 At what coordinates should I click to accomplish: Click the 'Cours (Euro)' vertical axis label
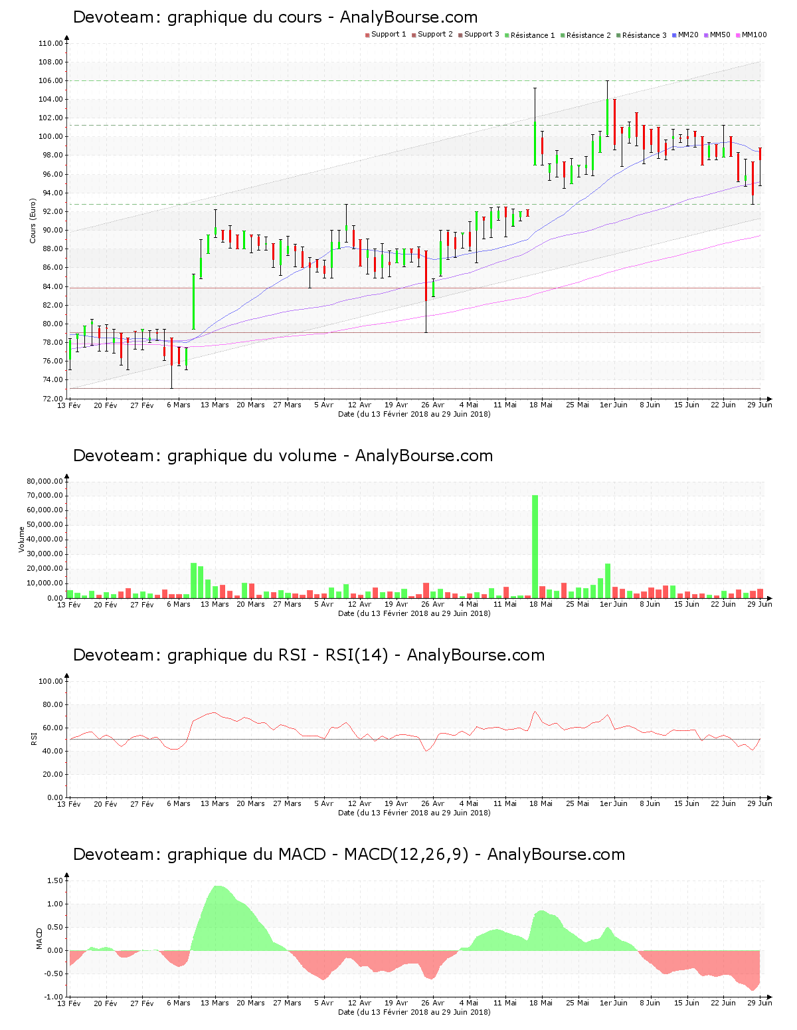(x=33, y=221)
